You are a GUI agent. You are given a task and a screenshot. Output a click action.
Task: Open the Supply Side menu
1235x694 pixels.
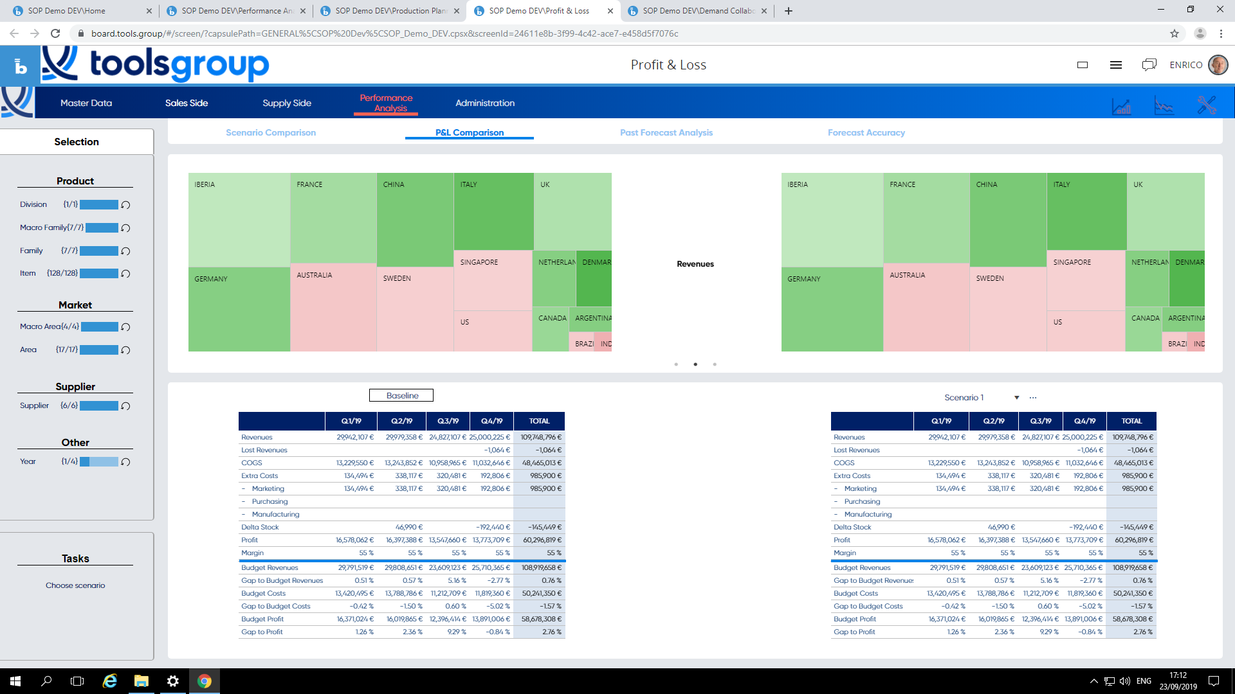coord(286,103)
